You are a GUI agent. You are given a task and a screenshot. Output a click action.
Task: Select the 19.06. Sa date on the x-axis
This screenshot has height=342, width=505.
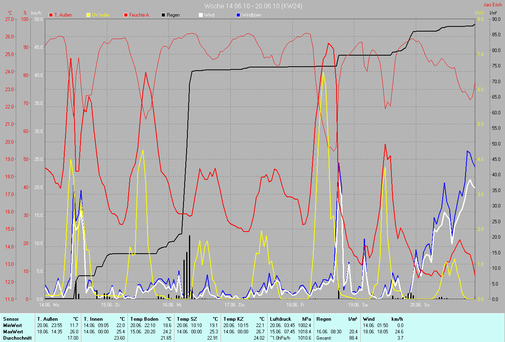click(357, 305)
